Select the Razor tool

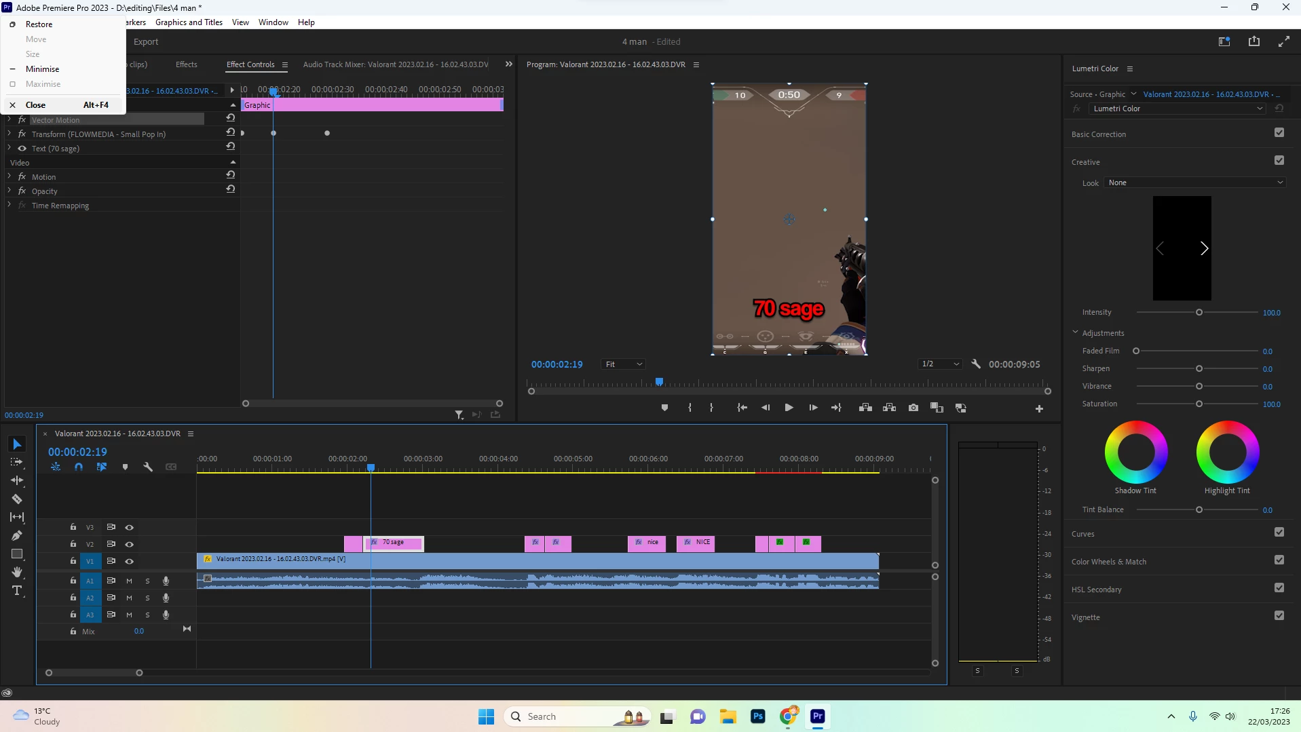[17, 499]
